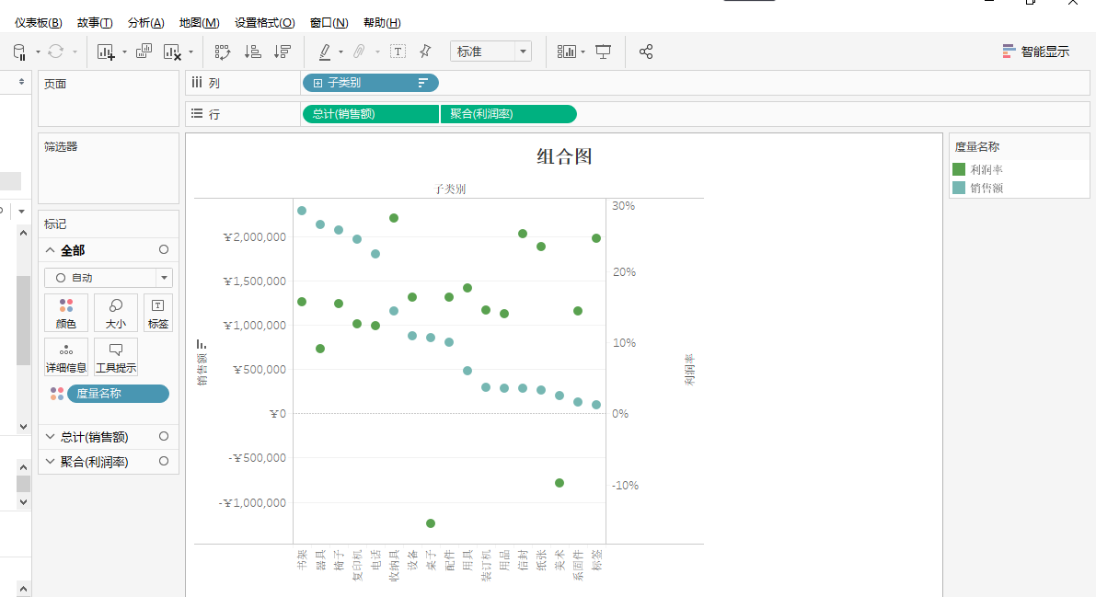Click 利润率 green legend color swatch
The image size is (1096, 597).
click(x=959, y=169)
